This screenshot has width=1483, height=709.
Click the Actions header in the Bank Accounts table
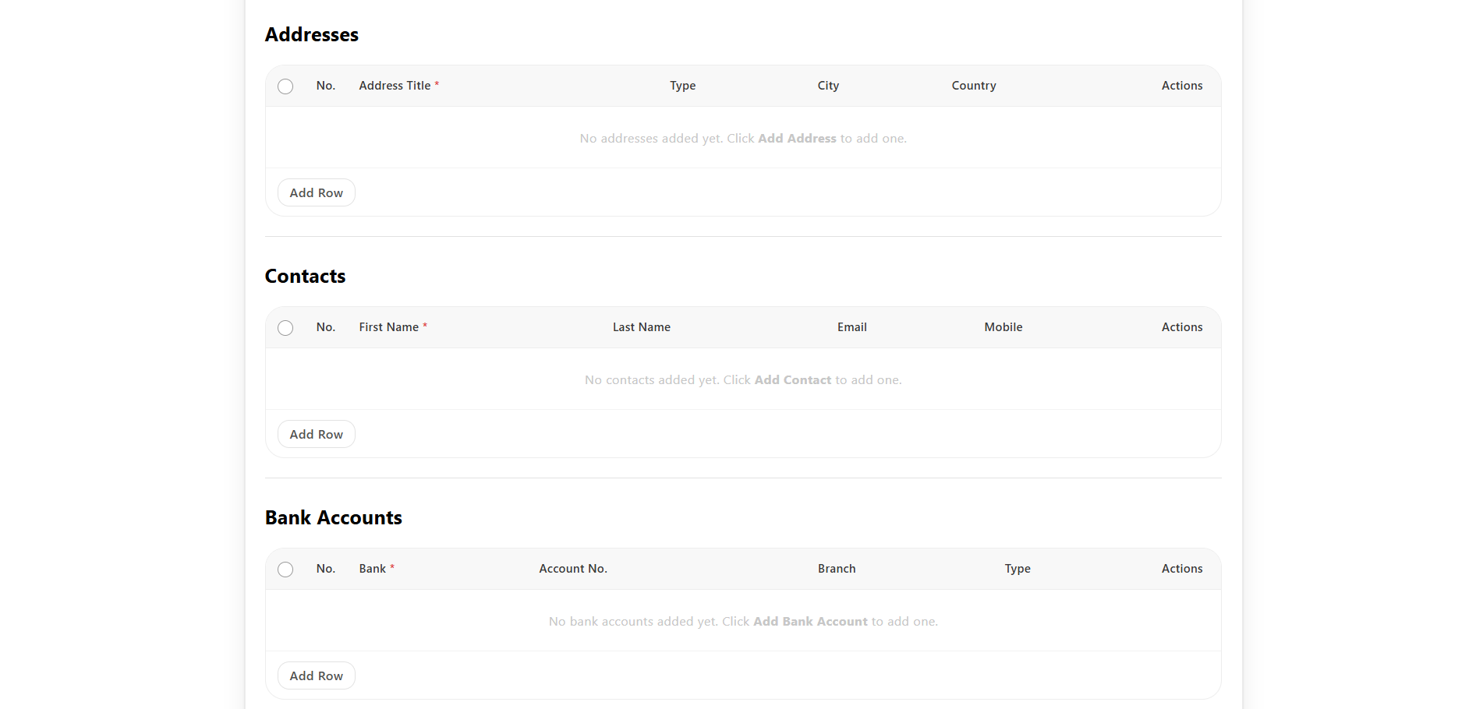pyautogui.click(x=1182, y=569)
